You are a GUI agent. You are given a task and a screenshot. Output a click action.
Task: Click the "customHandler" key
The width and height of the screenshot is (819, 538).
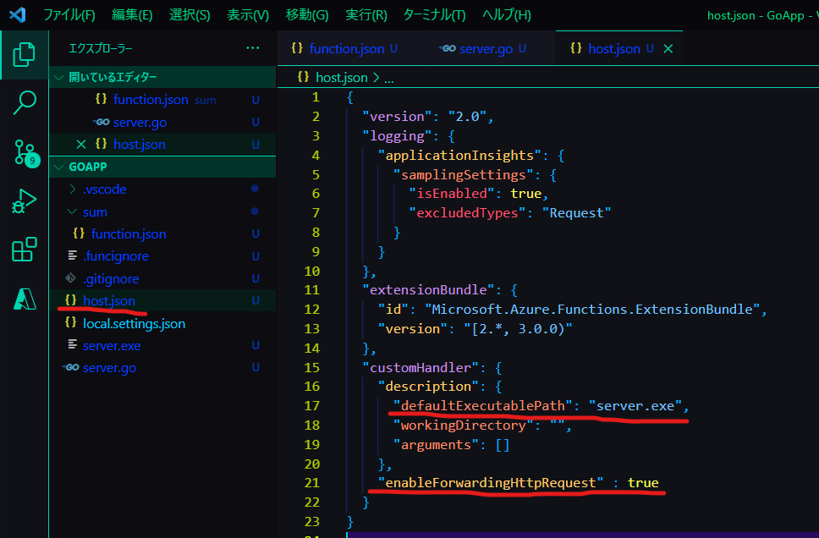pyautogui.click(x=420, y=367)
